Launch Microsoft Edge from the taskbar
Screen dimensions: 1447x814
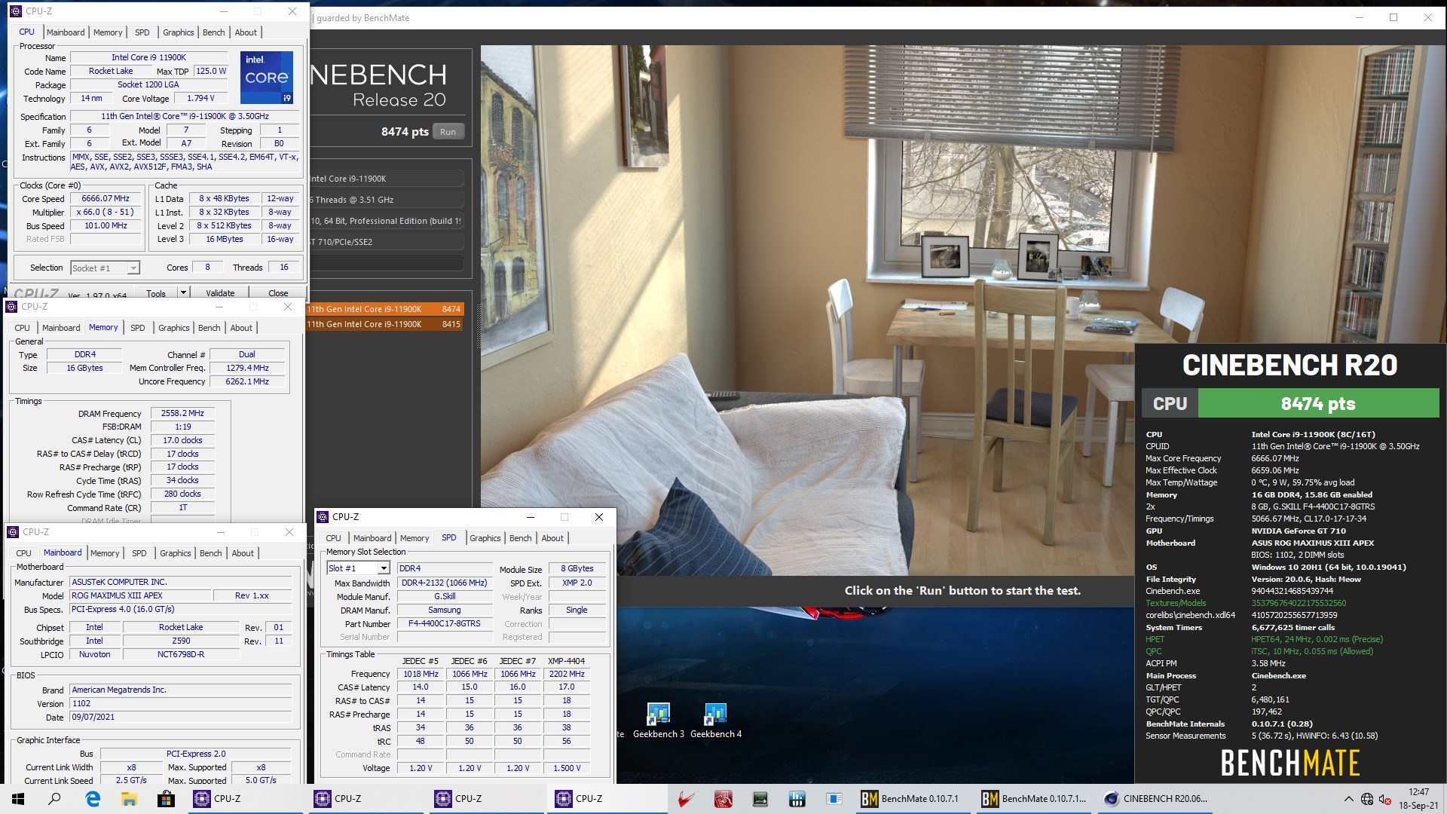coord(93,799)
